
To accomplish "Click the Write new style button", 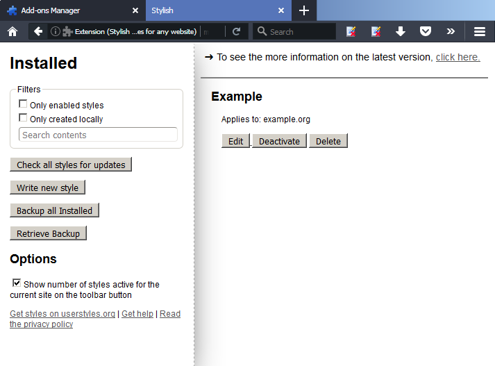I will (47, 188).
